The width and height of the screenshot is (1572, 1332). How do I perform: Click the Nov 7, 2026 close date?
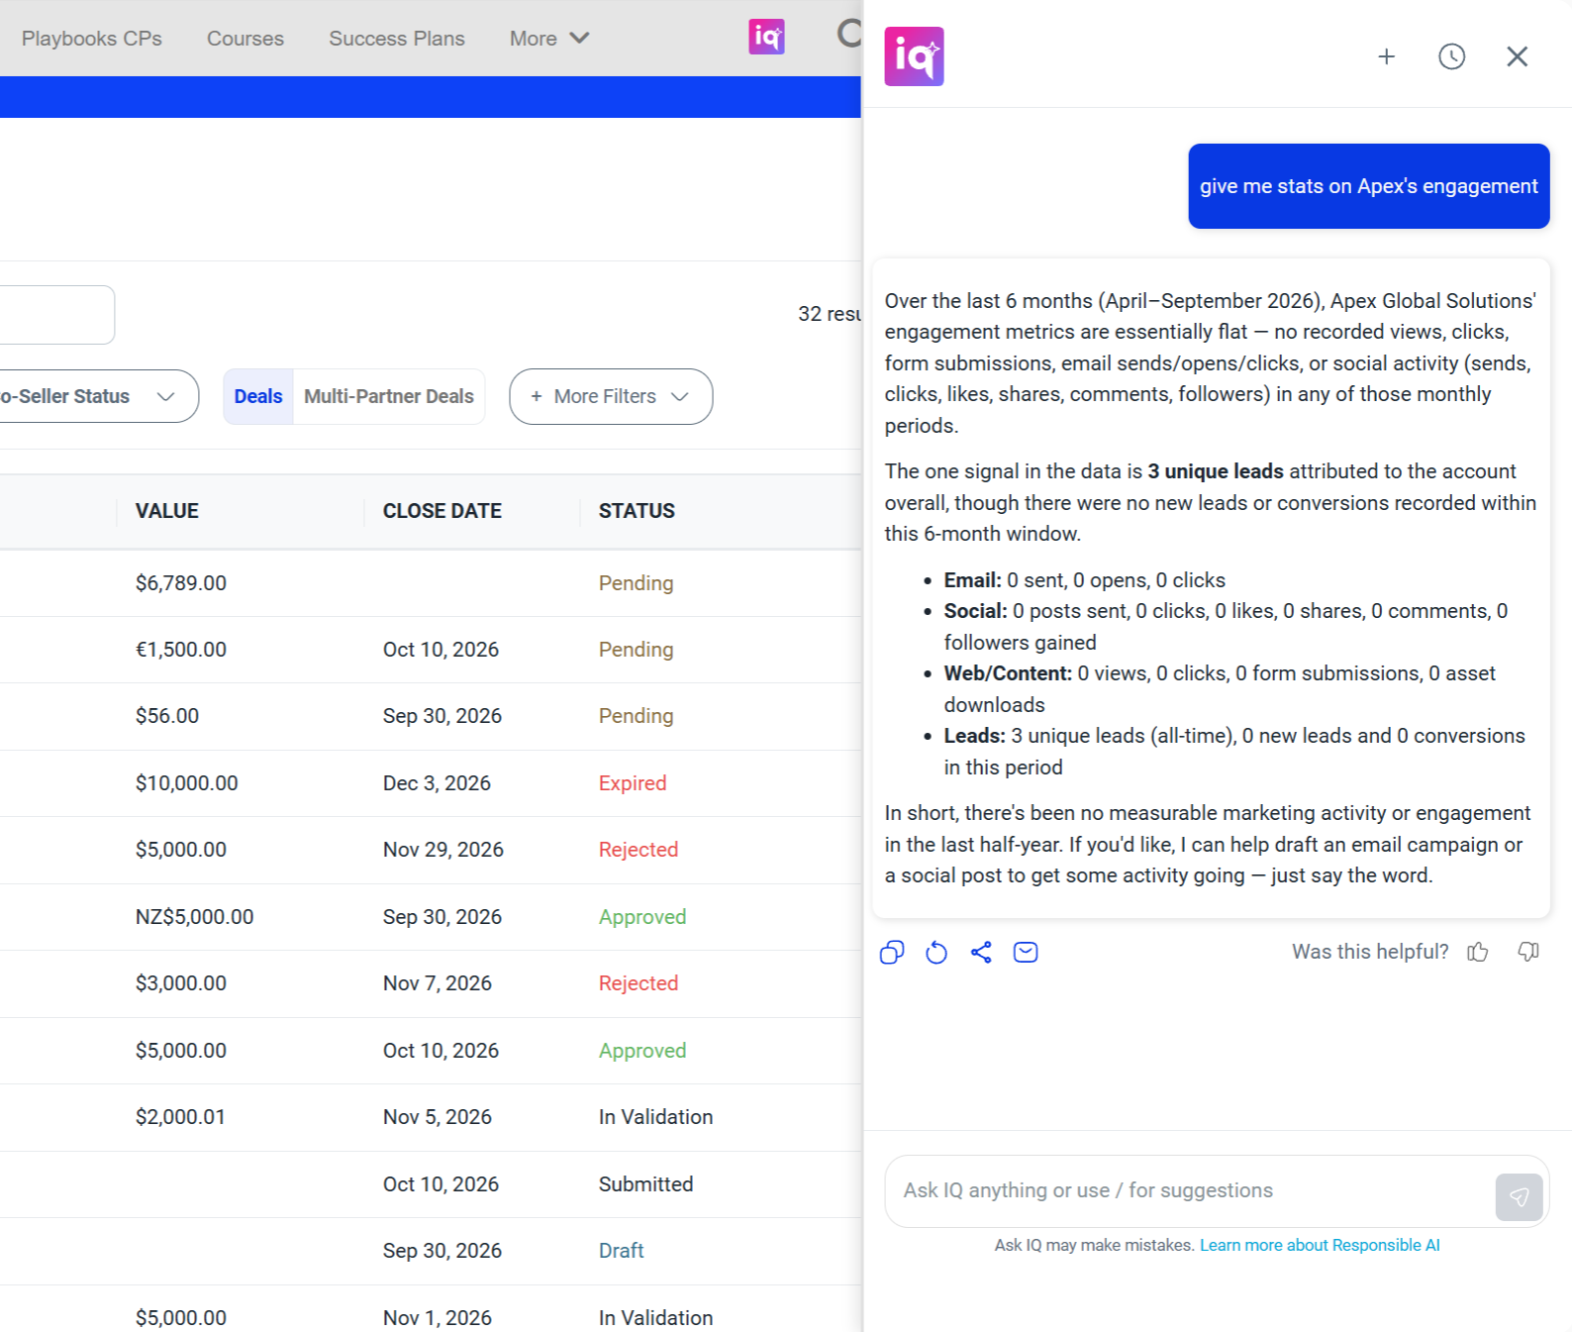coord(438,983)
